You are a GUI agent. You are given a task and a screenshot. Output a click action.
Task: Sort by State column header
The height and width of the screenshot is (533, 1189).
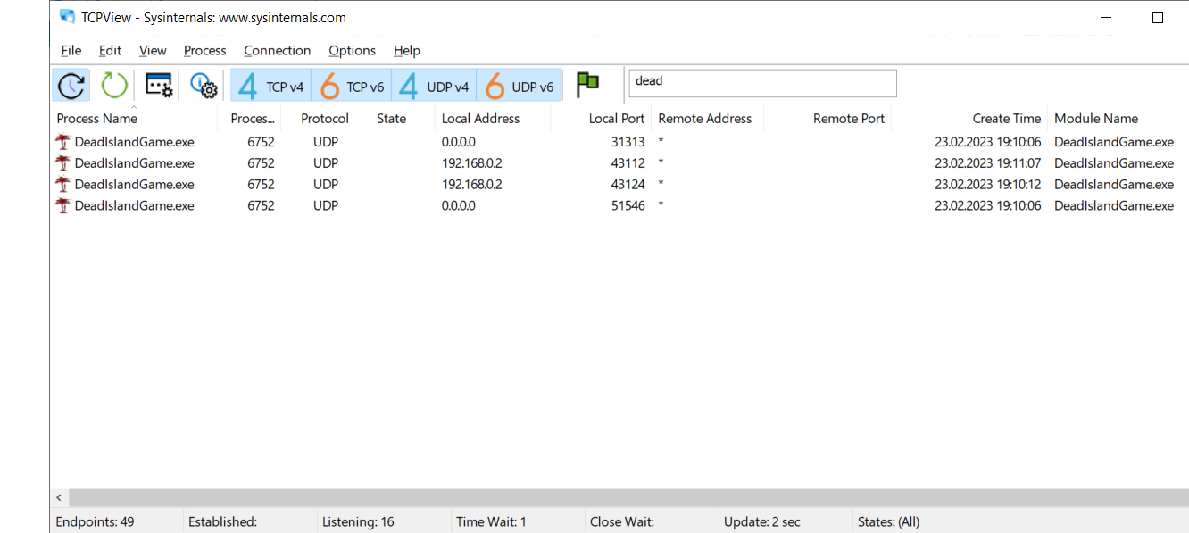pyautogui.click(x=402, y=118)
